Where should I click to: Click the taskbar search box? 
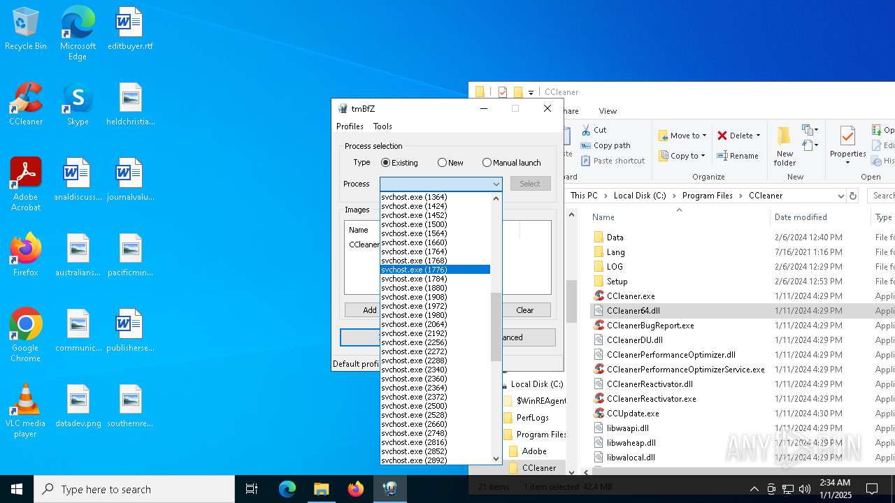coord(134,489)
